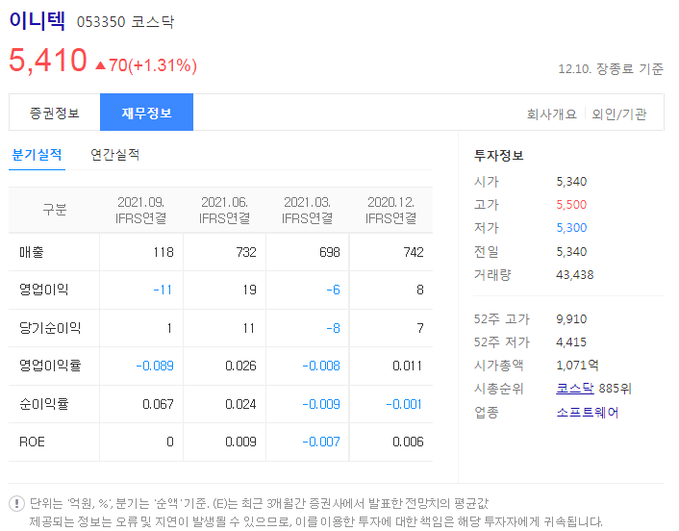The height and width of the screenshot is (531, 679).
Task: Select 영업이익률 value 0.026
Action: tap(240, 366)
